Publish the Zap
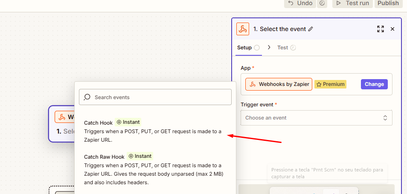 click(x=388, y=3)
